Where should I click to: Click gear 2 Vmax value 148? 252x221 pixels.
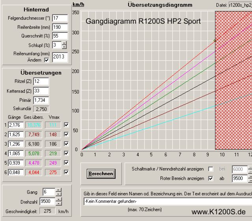click(53, 135)
